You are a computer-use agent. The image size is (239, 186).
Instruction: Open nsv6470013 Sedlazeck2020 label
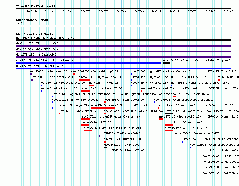pyautogui.click(x=180, y=116)
